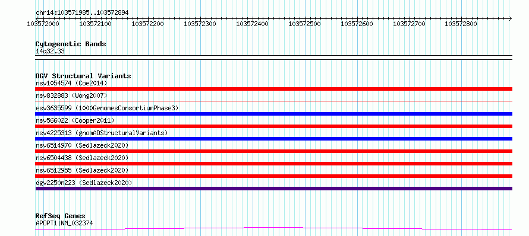Click ruler tick label 103572600
529x236 pixels.
coord(357,24)
